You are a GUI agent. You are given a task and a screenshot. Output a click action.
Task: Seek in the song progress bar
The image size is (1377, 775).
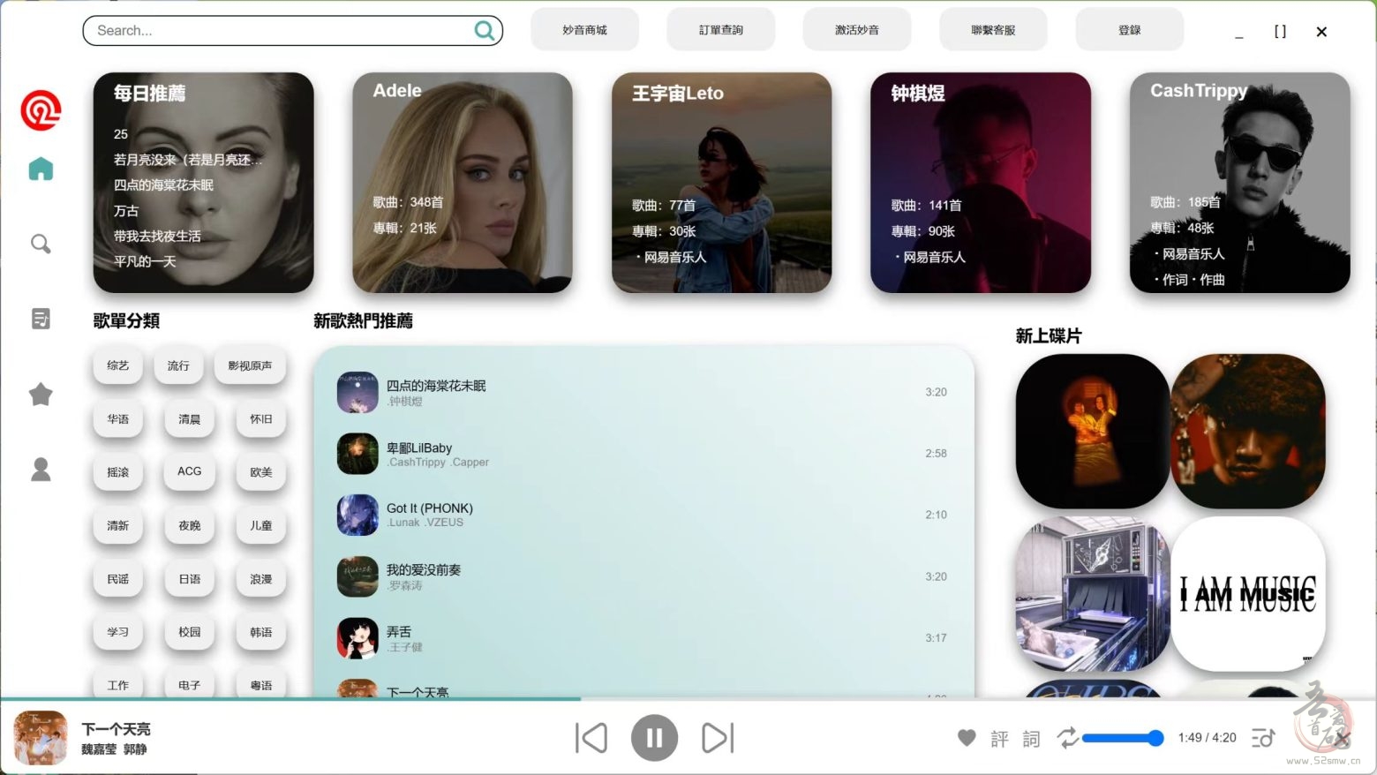[x=688, y=699]
